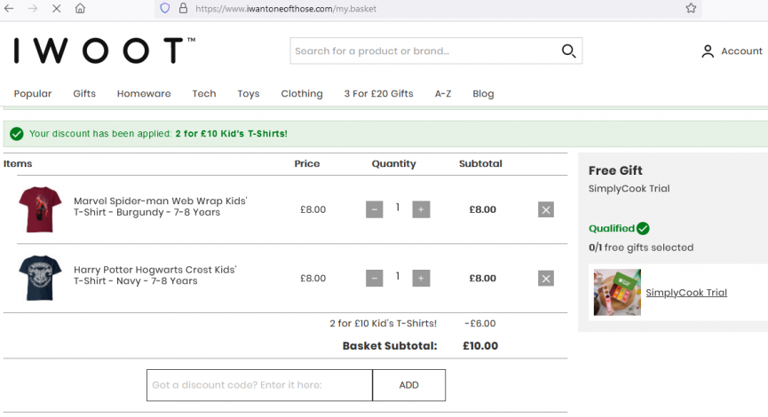This screenshot has height=417, width=768.
Task: Click the Spider-man burgundy T-Shirt thumbnail
Action: 40,209
